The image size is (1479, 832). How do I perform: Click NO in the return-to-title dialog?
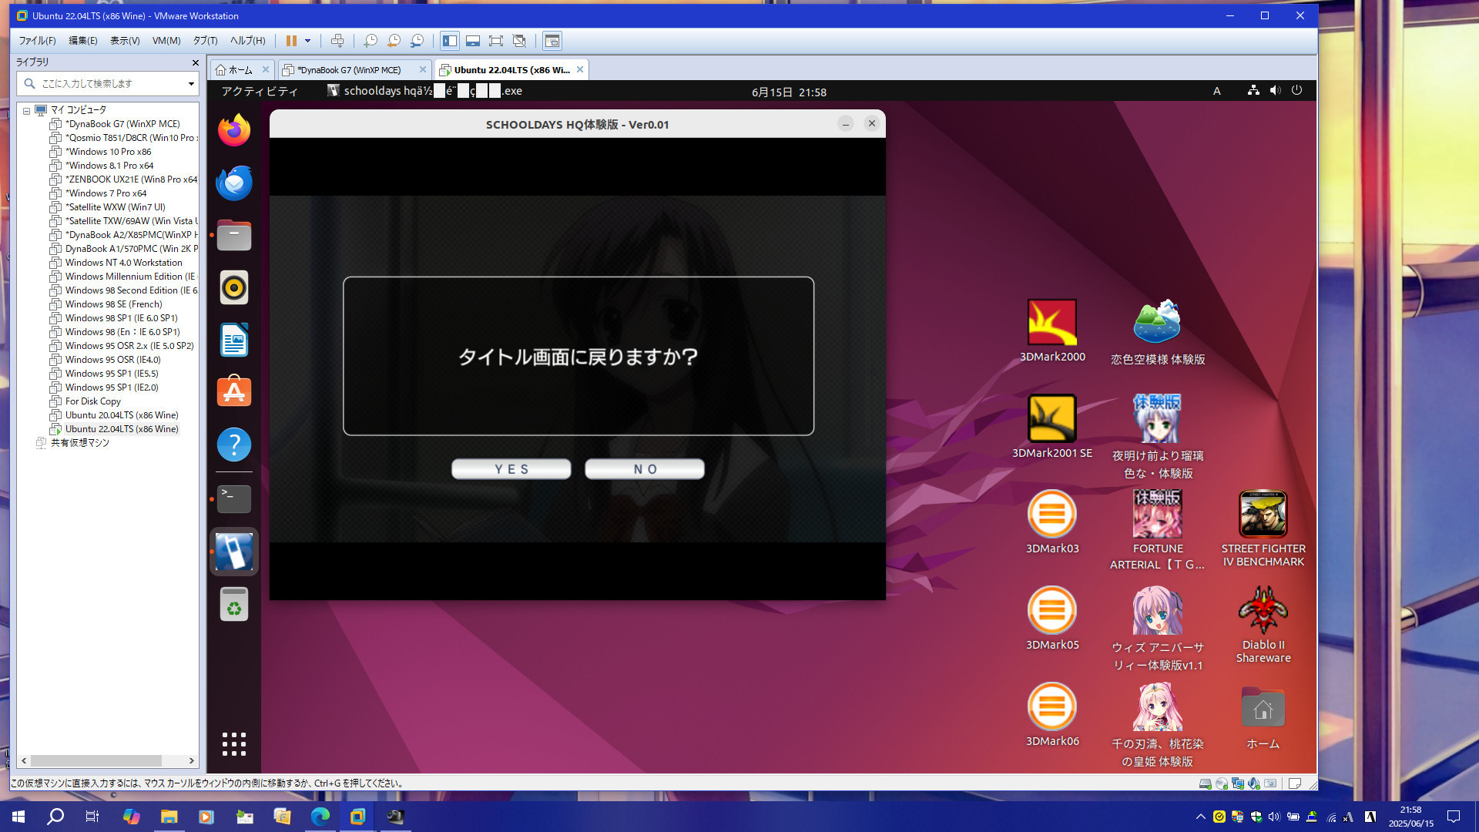point(645,469)
